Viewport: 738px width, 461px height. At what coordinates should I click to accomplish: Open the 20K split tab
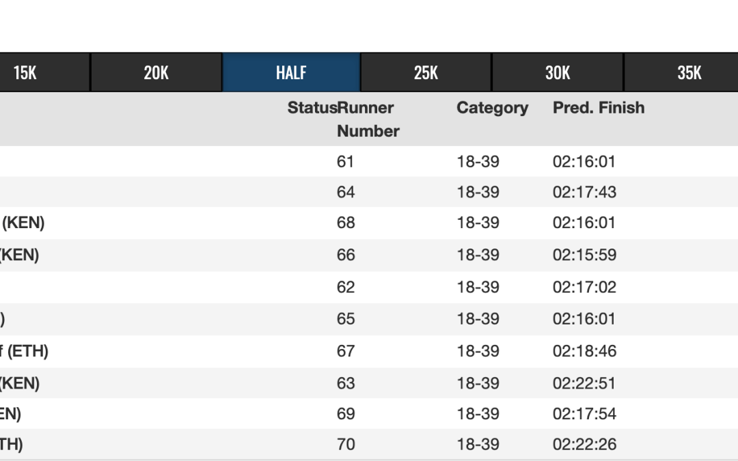click(x=156, y=72)
